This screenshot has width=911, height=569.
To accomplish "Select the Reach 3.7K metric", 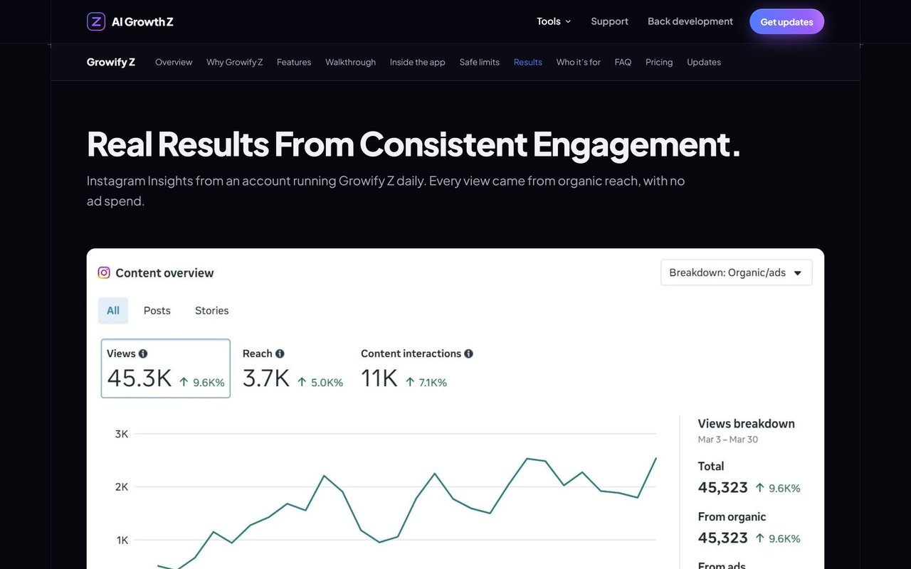I will coord(293,368).
